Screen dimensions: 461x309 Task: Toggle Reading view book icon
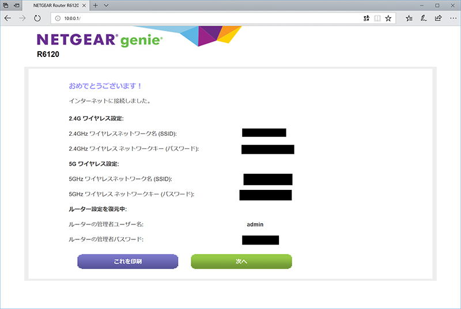(x=377, y=18)
